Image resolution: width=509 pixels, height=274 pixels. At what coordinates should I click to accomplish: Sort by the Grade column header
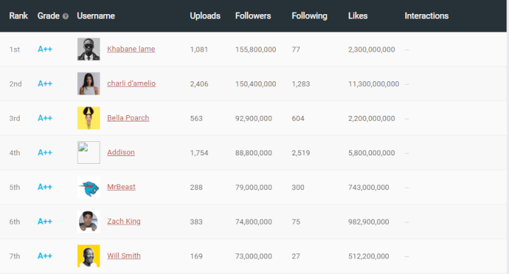48,16
